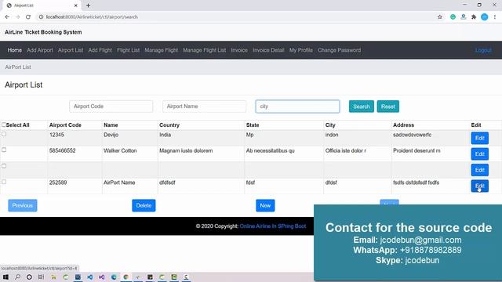The width and height of the screenshot is (502, 282).
Task: Focus the city search field
Action: coord(297,107)
